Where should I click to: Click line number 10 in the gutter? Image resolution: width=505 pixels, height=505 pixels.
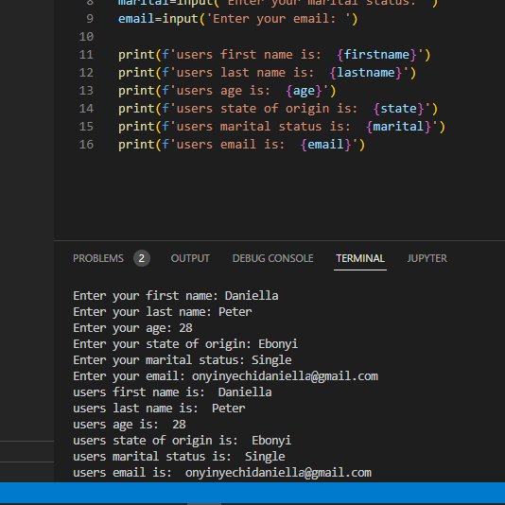(x=86, y=37)
